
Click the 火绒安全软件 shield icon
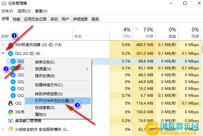11,129
